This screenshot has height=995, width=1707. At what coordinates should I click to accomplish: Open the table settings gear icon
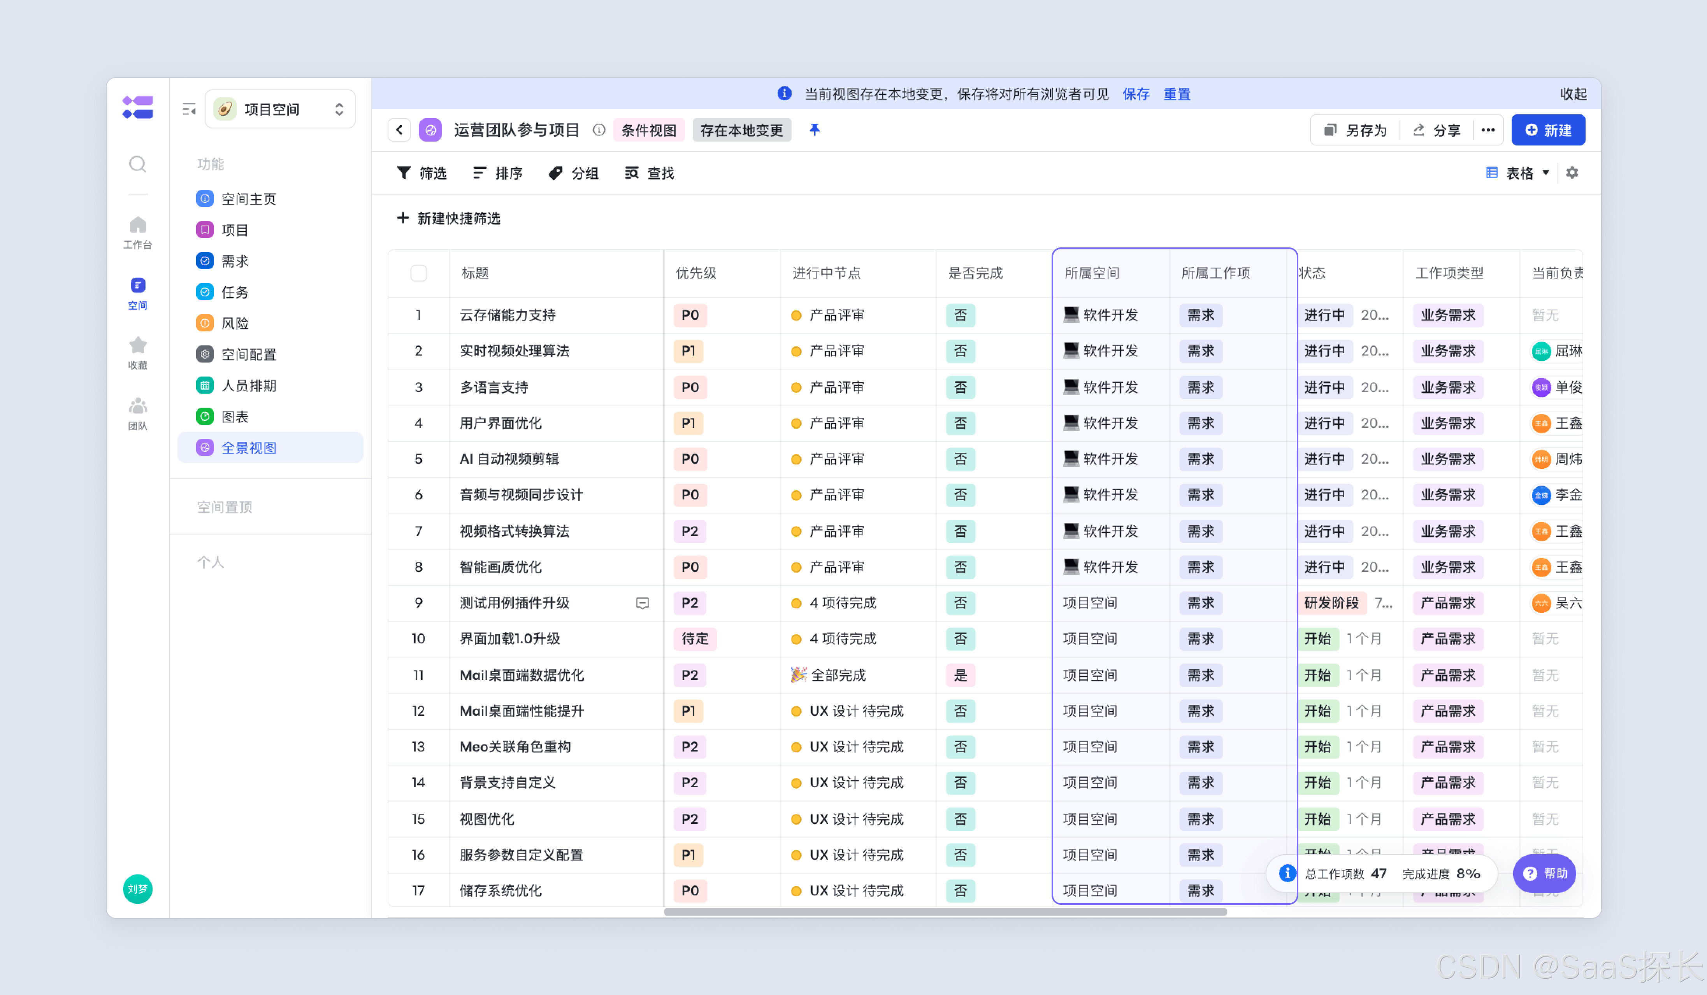(x=1572, y=173)
